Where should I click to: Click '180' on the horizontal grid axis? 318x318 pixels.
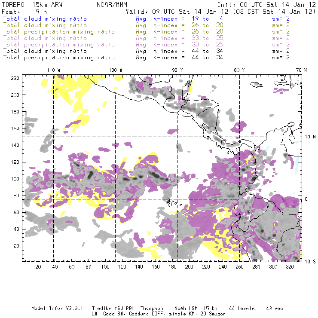(172, 267)
